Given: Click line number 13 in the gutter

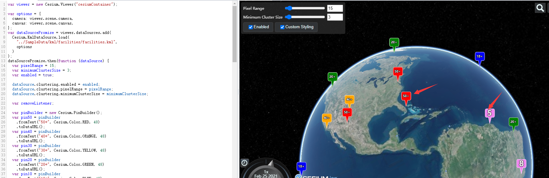Looking at the screenshot, I should pos(3,61).
